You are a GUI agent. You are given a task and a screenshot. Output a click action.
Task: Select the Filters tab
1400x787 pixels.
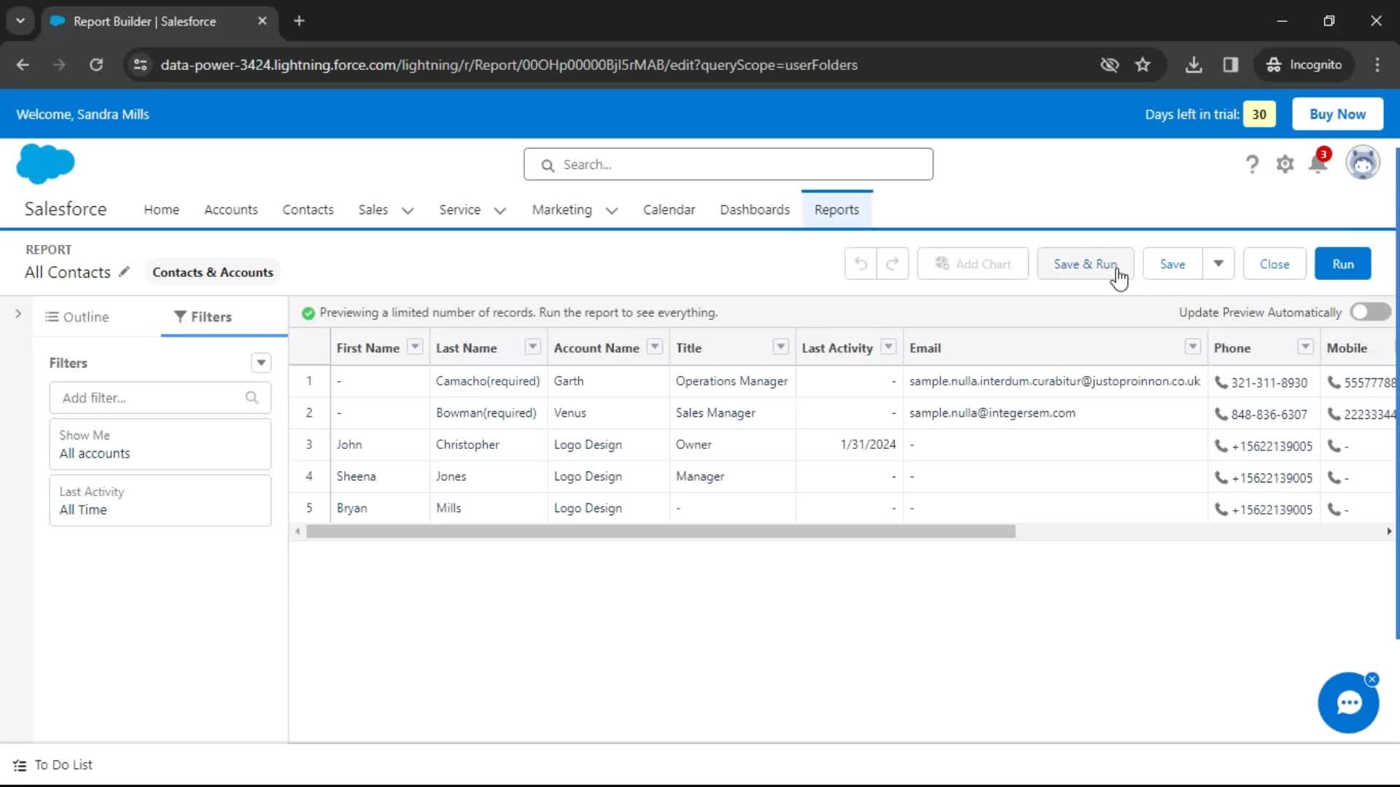pyautogui.click(x=203, y=317)
